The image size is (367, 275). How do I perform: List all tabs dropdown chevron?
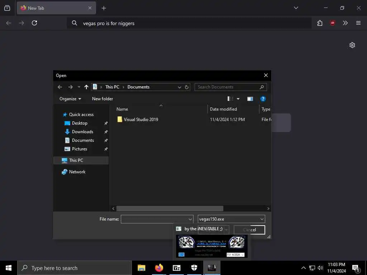296,8
